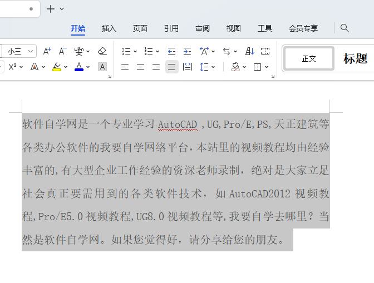Click the underlined word AutoCAD in document
The width and height of the screenshot is (374, 283).
(178, 125)
